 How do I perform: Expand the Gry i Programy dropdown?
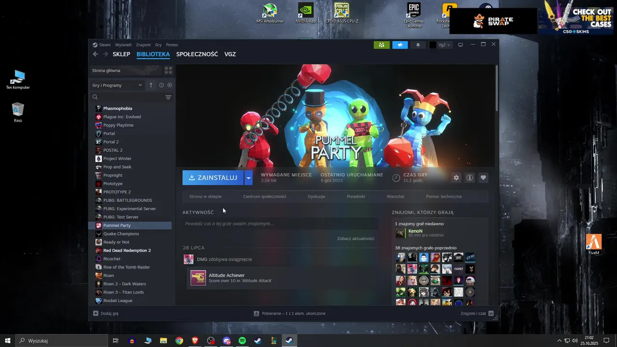pyautogui.click(x=118, y=85)
